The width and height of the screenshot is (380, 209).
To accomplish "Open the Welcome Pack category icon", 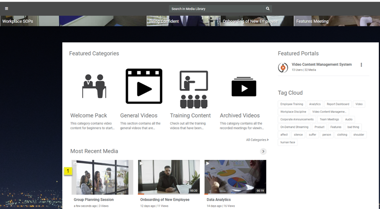I will click(x=94, y=86).
